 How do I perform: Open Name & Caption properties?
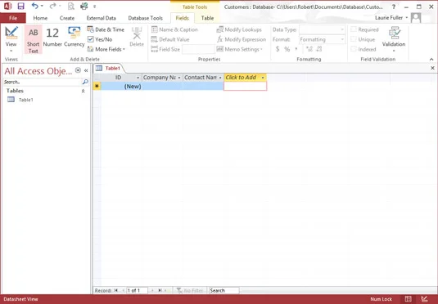tap(174, 29)
